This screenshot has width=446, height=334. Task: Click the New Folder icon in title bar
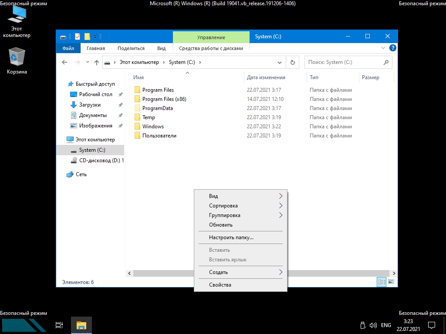87,37
